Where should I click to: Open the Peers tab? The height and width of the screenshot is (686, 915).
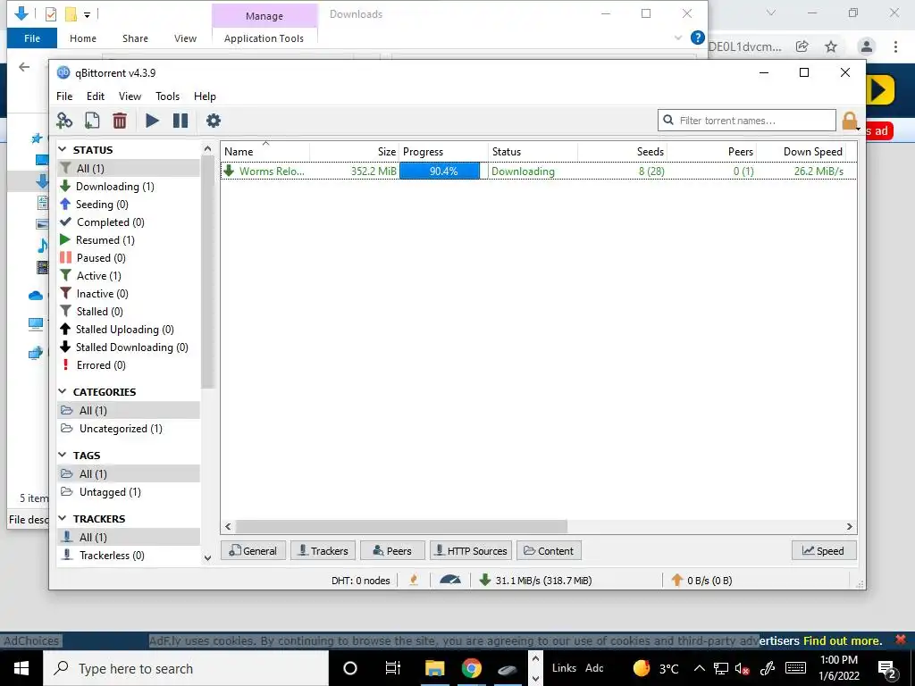point(392,550)
